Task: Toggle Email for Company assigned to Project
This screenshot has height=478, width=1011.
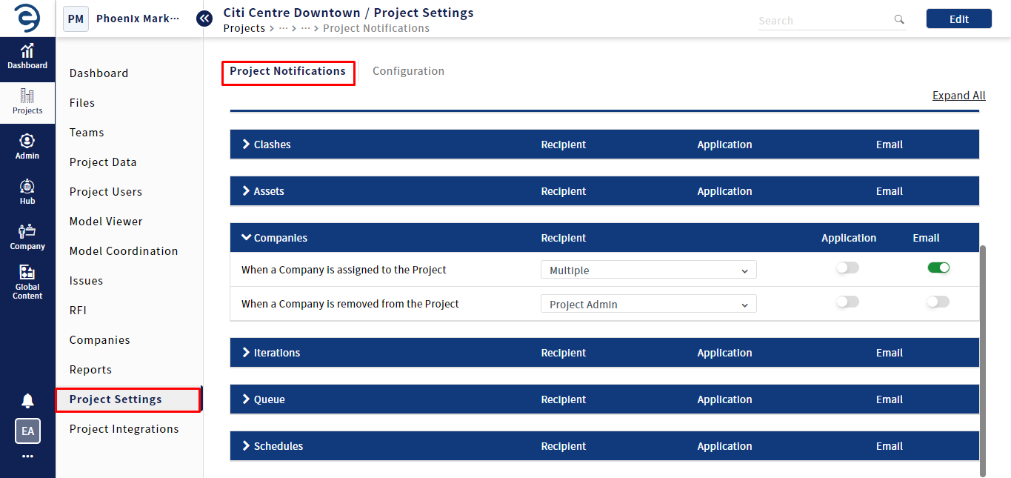Action: [938, 268]
